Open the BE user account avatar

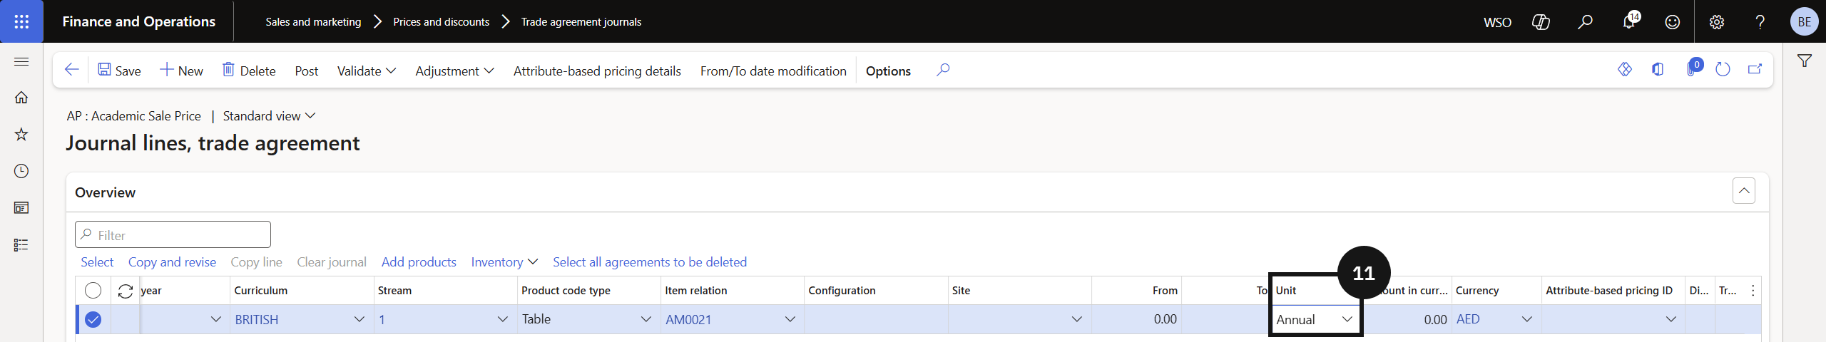(x=1804, y=21)
